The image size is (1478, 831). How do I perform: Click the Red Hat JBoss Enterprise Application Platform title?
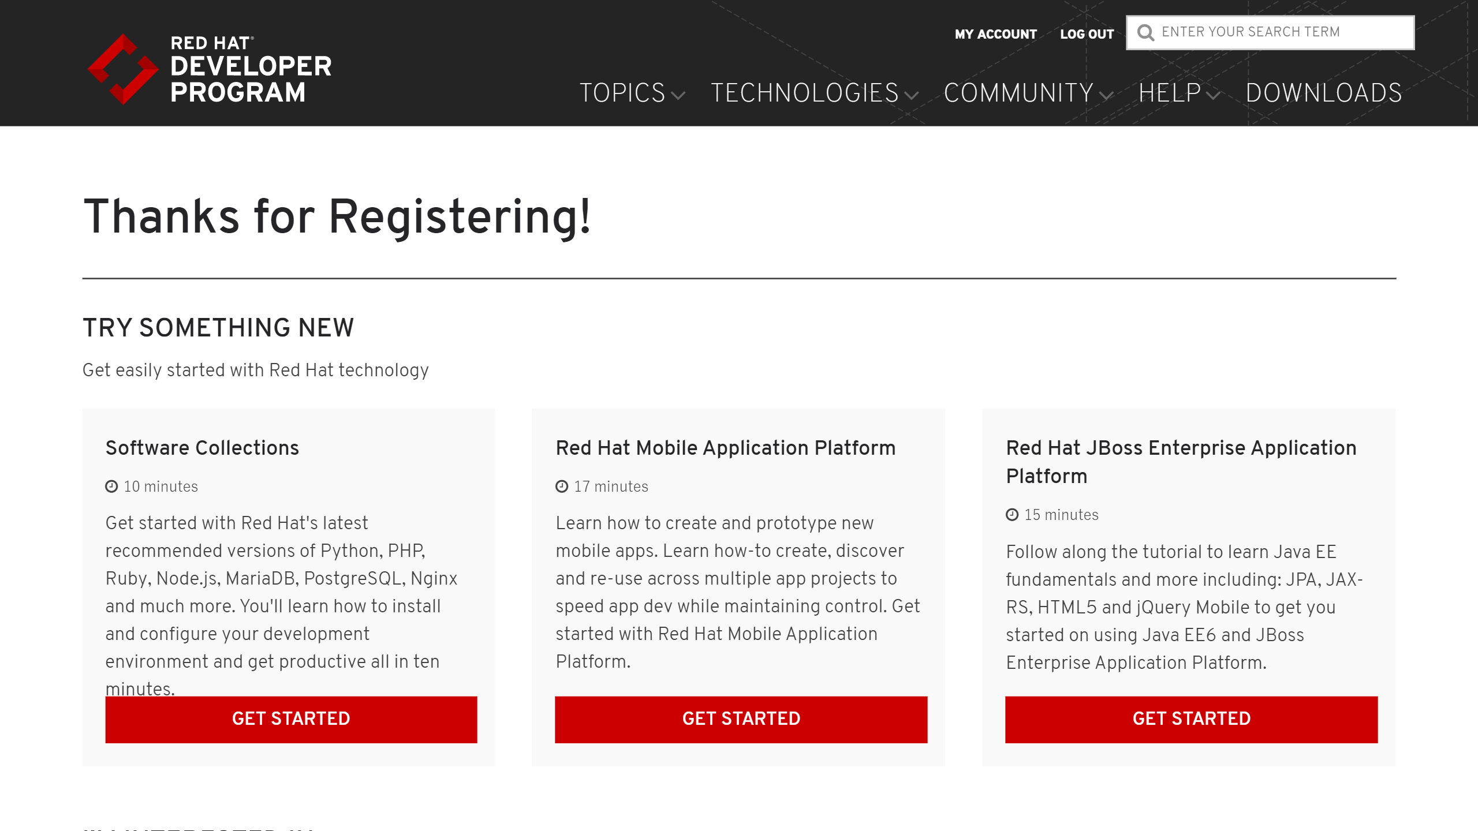pyautogui.click(x=1181, y=462)
